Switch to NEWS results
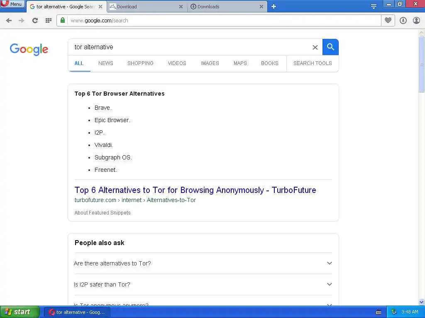Screen dimensions: 425x318 (106, 63)
